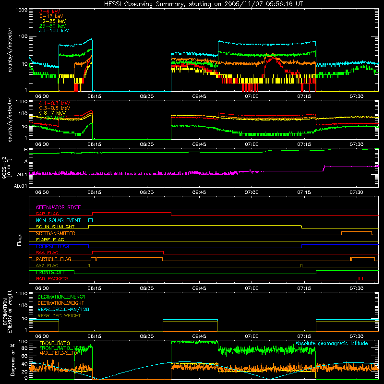The image size is (384, 384).
Task: Pick the 25-50 keV legend label
Action: [52, 26]
